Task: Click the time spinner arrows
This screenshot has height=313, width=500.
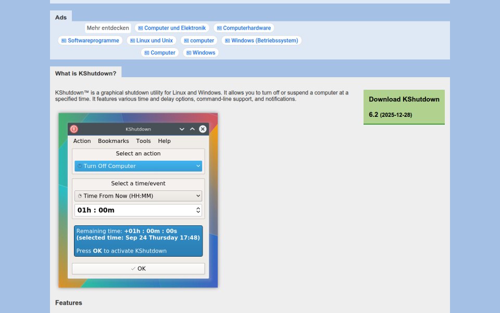Action: [x=198, y=210]
